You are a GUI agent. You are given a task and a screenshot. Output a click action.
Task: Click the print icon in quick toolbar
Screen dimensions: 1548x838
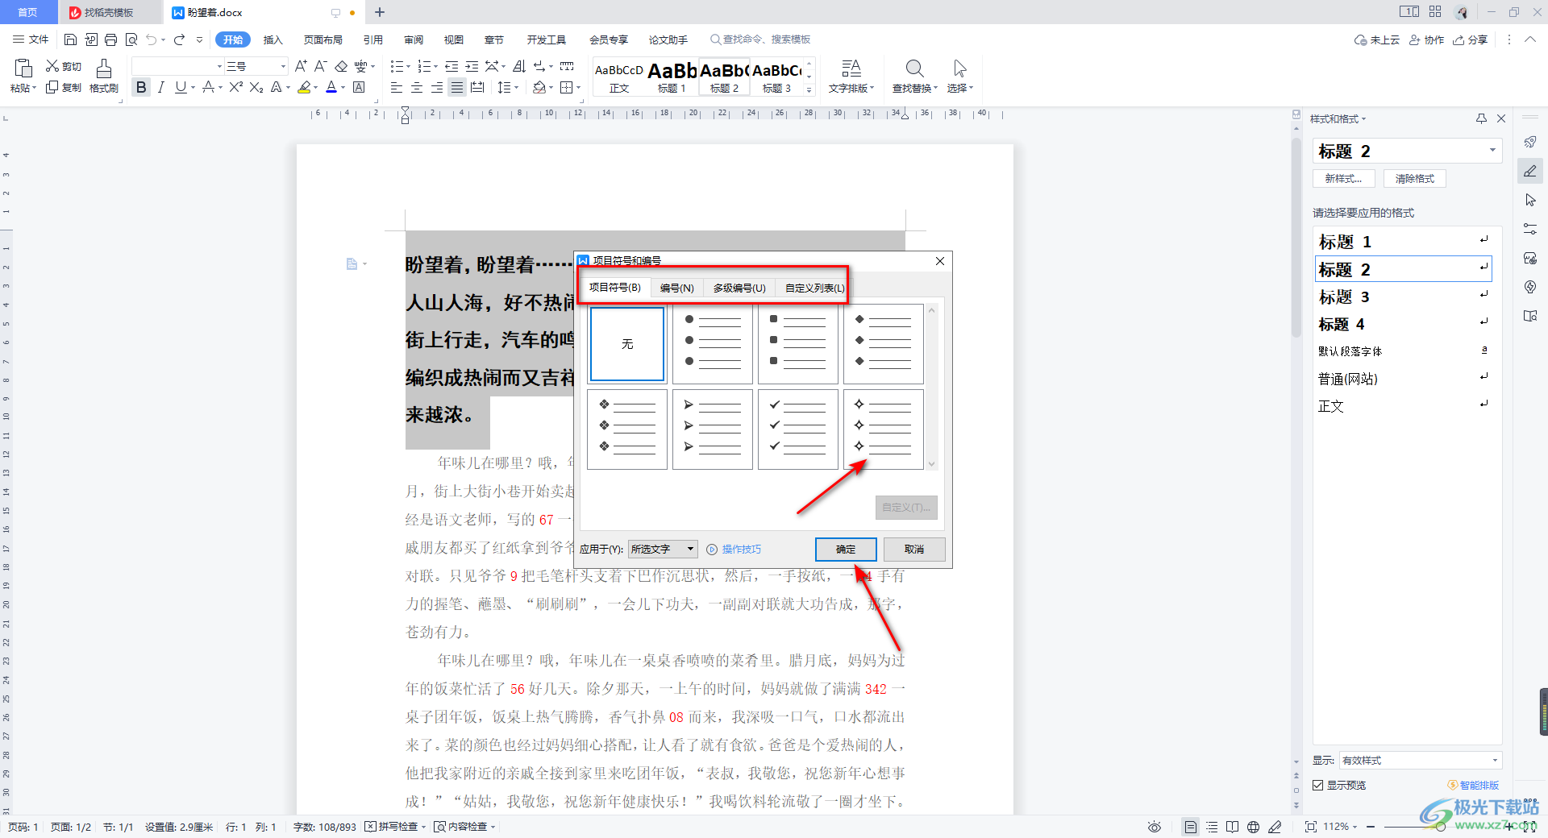[111, 39]
